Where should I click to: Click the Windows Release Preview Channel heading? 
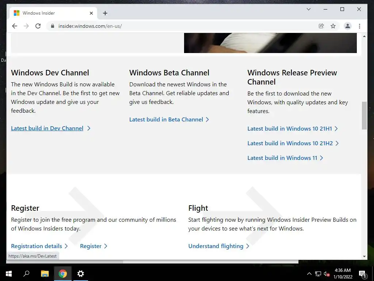pyautogui.click(x=292, y=77)
